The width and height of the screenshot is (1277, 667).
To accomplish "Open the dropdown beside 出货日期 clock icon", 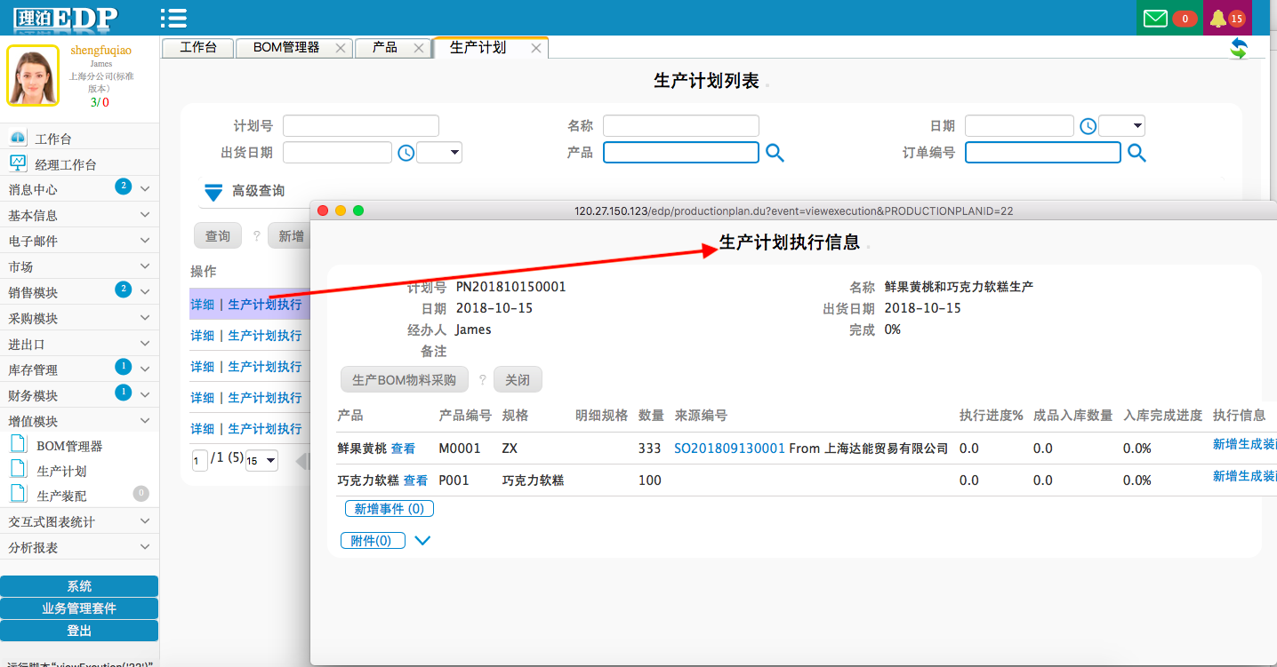I will point(439,153).
